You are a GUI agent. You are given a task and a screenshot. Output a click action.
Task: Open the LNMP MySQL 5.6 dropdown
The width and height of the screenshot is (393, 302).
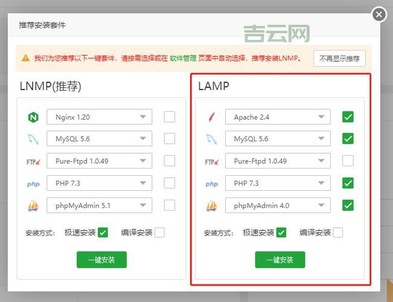pyautogui.click(x=99, y=139)
